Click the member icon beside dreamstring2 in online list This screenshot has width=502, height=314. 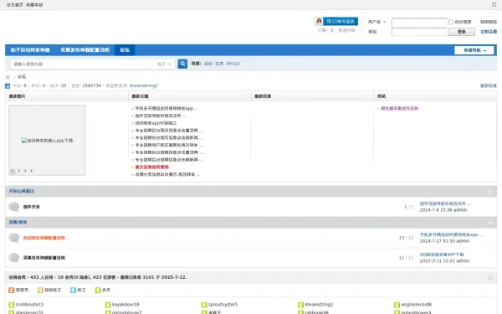tap(300, 305)
